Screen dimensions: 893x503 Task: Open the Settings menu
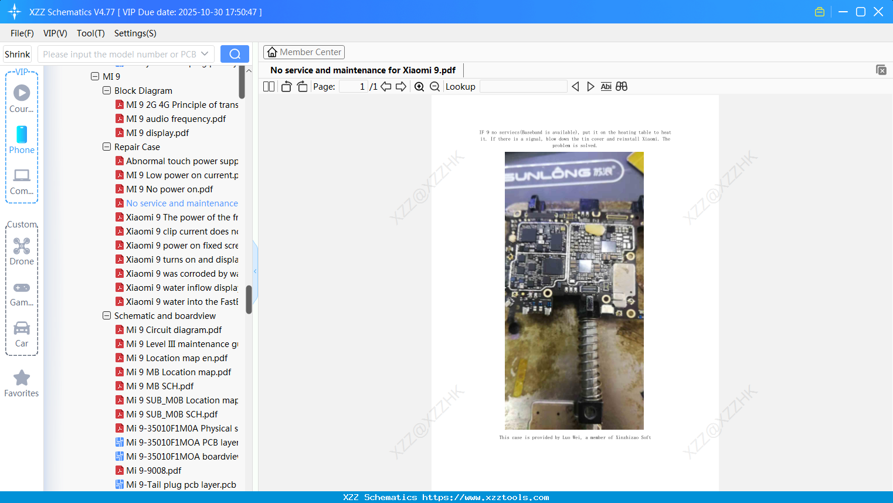135,33
